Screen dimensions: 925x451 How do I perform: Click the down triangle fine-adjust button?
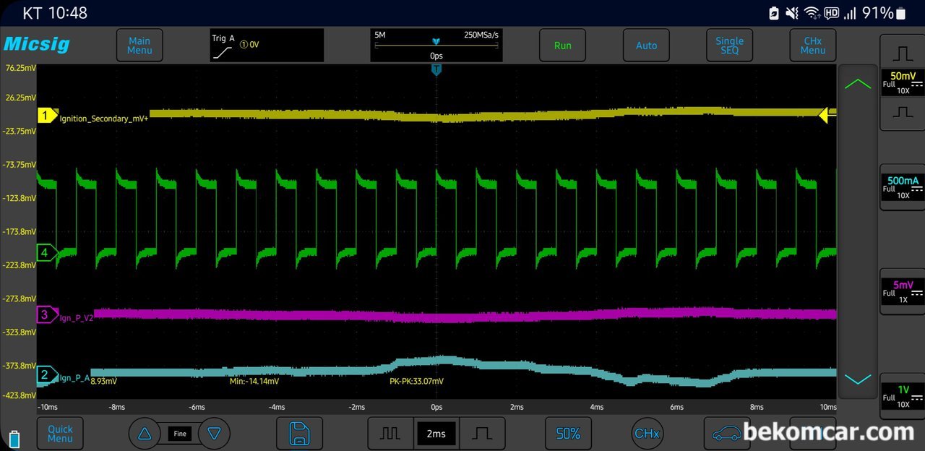214,434
